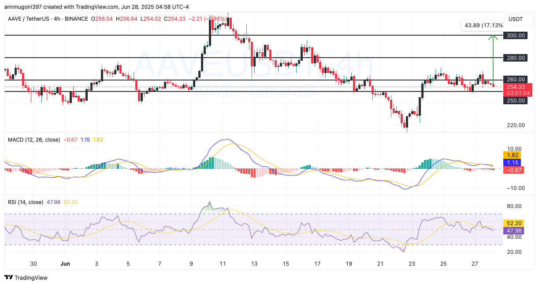Click the orange 1.82 axis tag
Screen dimensions: 539x285
tap(512, 155)
